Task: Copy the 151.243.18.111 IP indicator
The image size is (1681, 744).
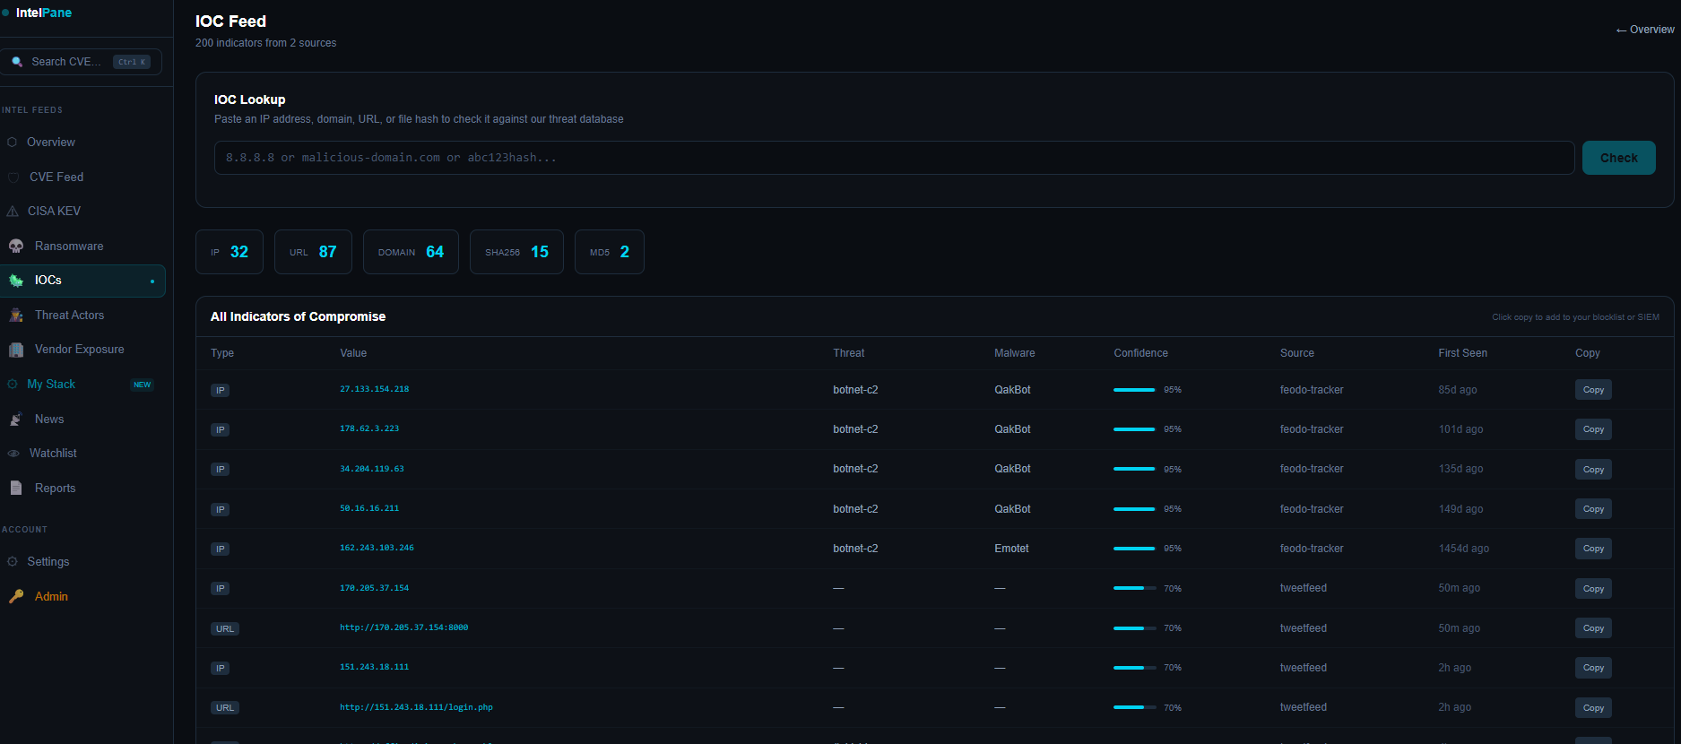Action: coord(1593,668)
